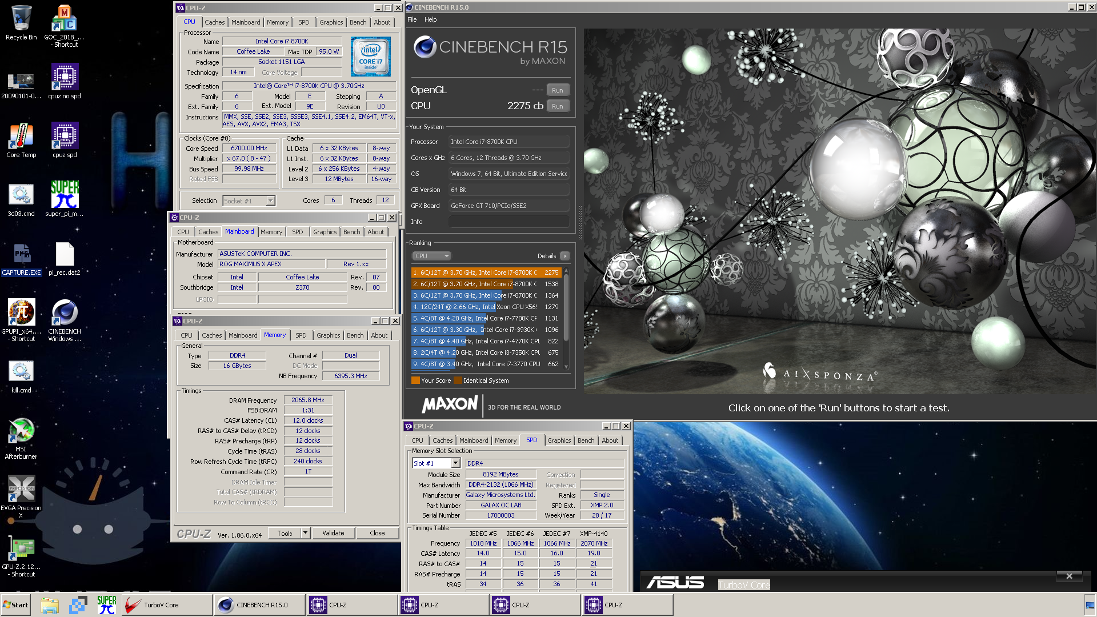Open About tab in Memory CPU-Z window
The image size is (1097, 617).
point(379,335)
